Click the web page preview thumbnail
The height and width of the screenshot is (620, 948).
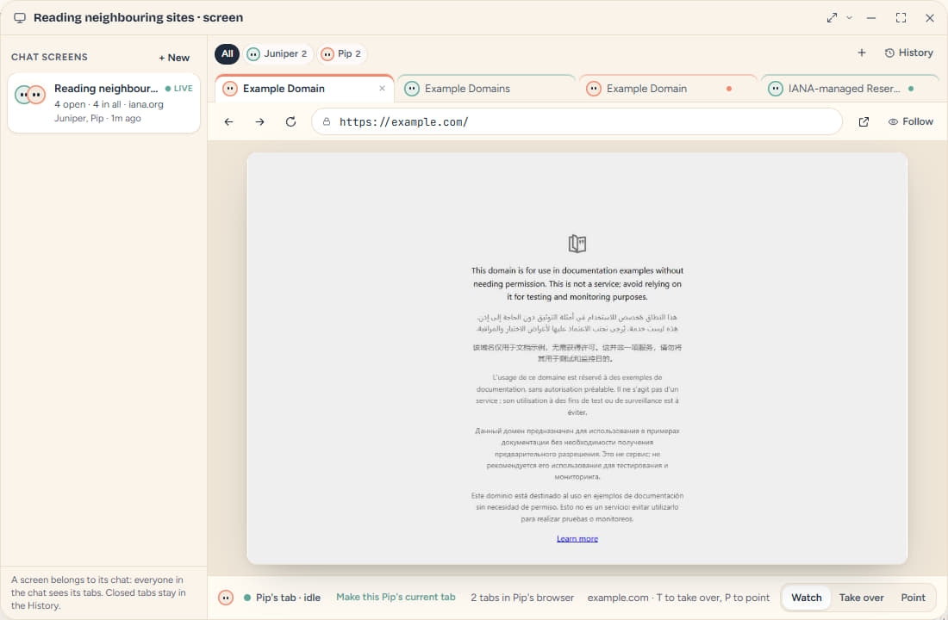(x=577, y=358)
